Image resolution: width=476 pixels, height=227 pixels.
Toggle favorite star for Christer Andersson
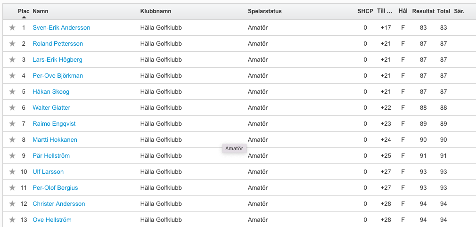(x=12, y=203)
